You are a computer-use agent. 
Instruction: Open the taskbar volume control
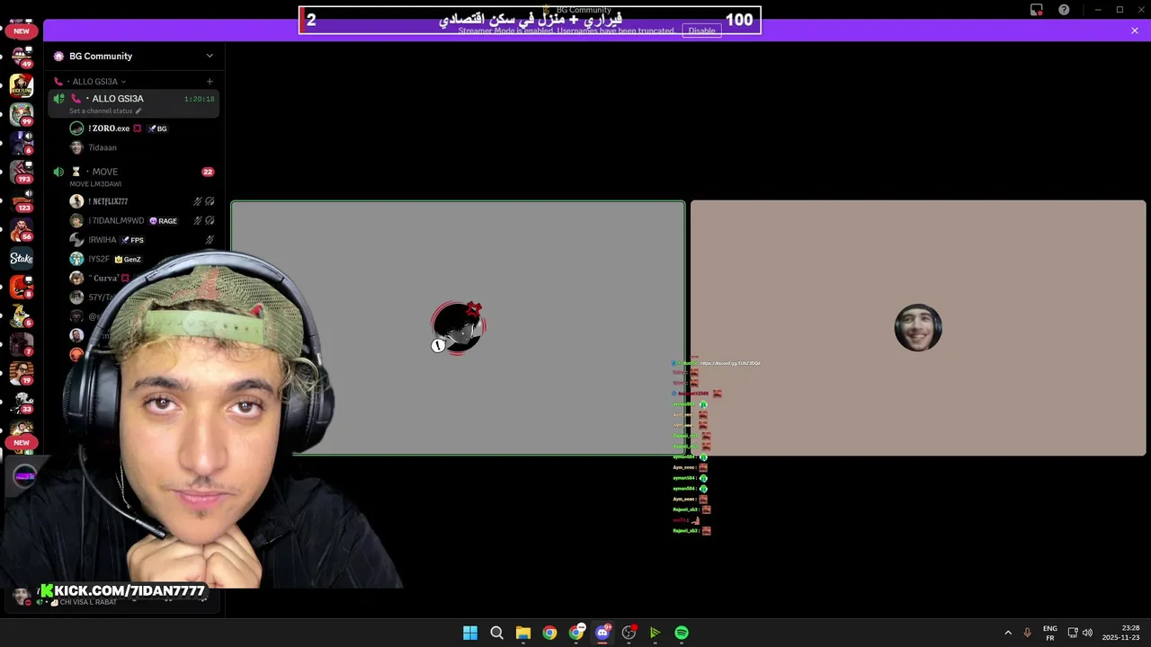[1087, 633]
